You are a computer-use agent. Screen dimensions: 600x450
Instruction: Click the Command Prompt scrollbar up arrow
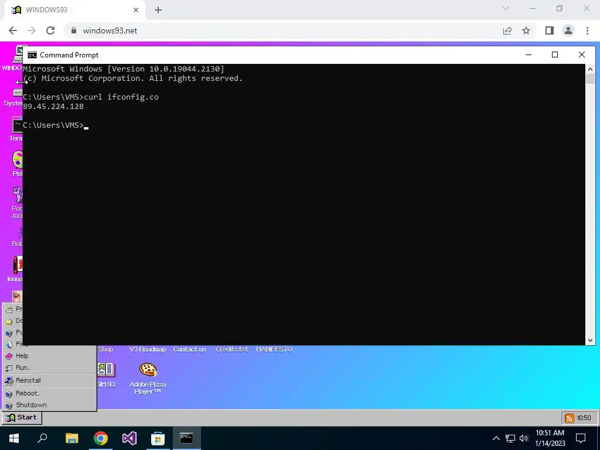[590, 69]
